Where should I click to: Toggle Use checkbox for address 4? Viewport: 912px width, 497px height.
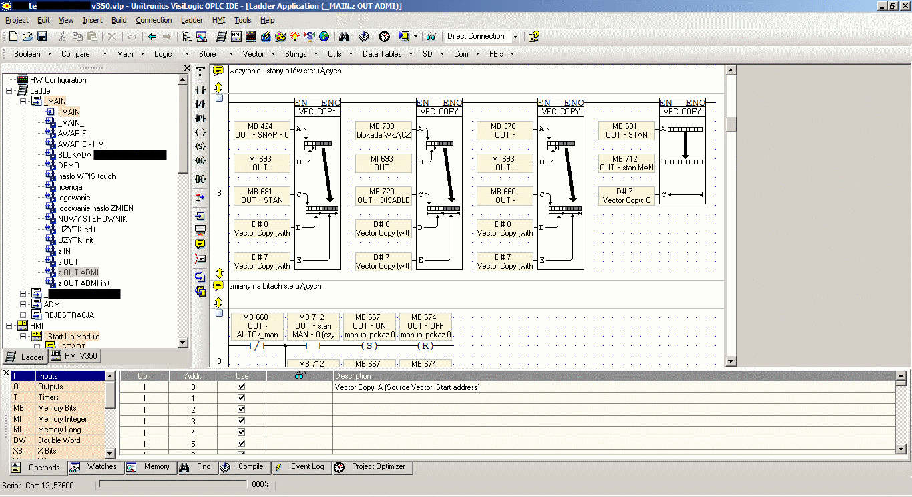(242, 432)
